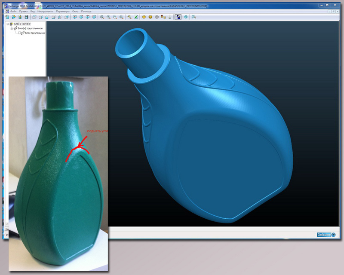344x275 pixels.
Task: Tick the Блок треугольников checkbox
Action: (x=19, y=33)
